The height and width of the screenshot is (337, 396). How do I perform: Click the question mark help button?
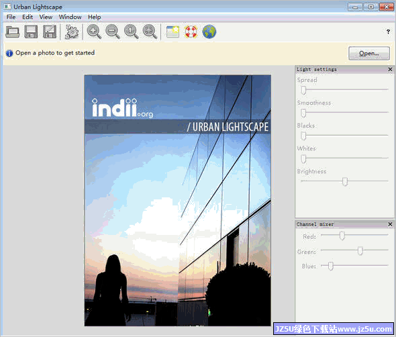388,32
